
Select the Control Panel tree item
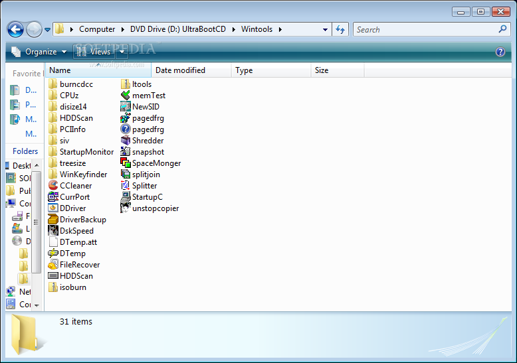(18, 304)
